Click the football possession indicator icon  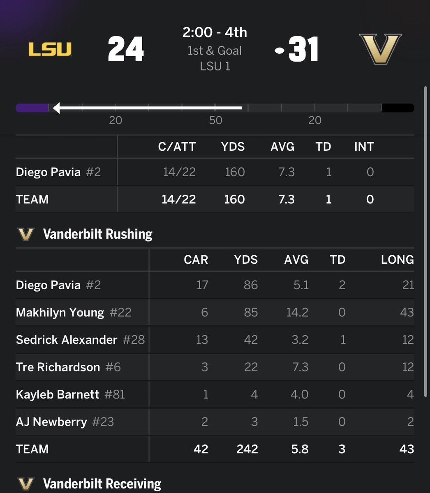[x=280, y=51]
